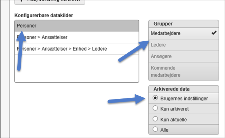
Task: Choose the 'Kun aktuelle' radio button
Action: pyautogui.click(x=155, y=119)
